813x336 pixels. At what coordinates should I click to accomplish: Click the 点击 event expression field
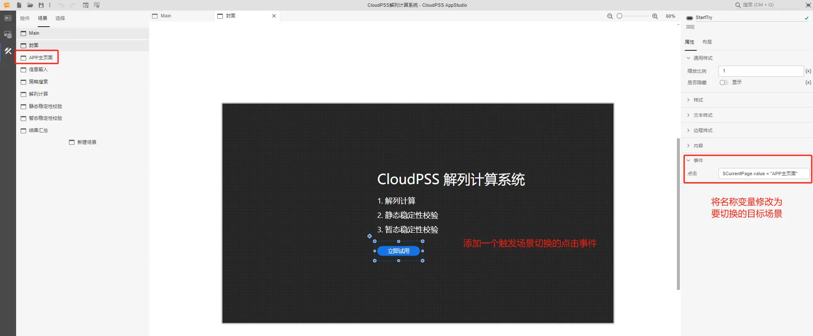[x=764, y=174]
